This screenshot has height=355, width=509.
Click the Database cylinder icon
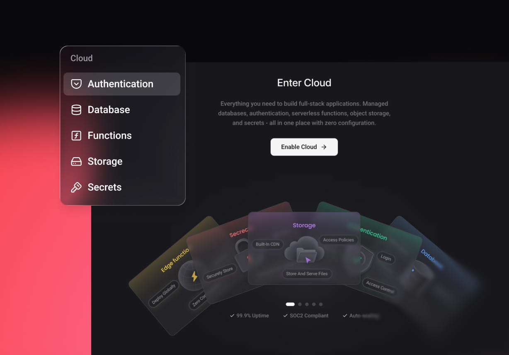[76, 110]
